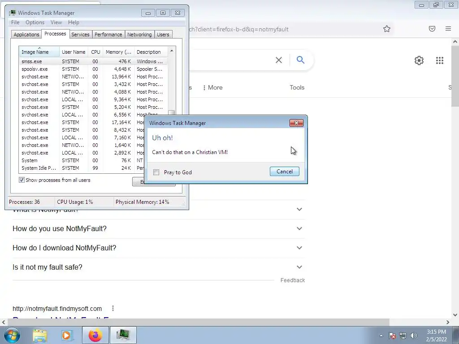
Task: Sort processes by User Name column
Action: [x=74, y=52]
